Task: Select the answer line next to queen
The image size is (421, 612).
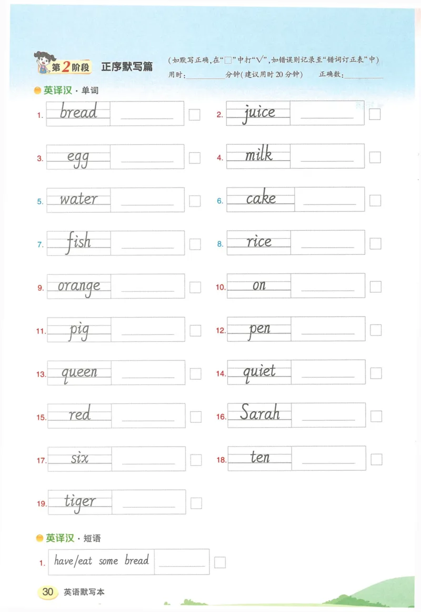Action: pyautogui.click(x=148, y=376)
